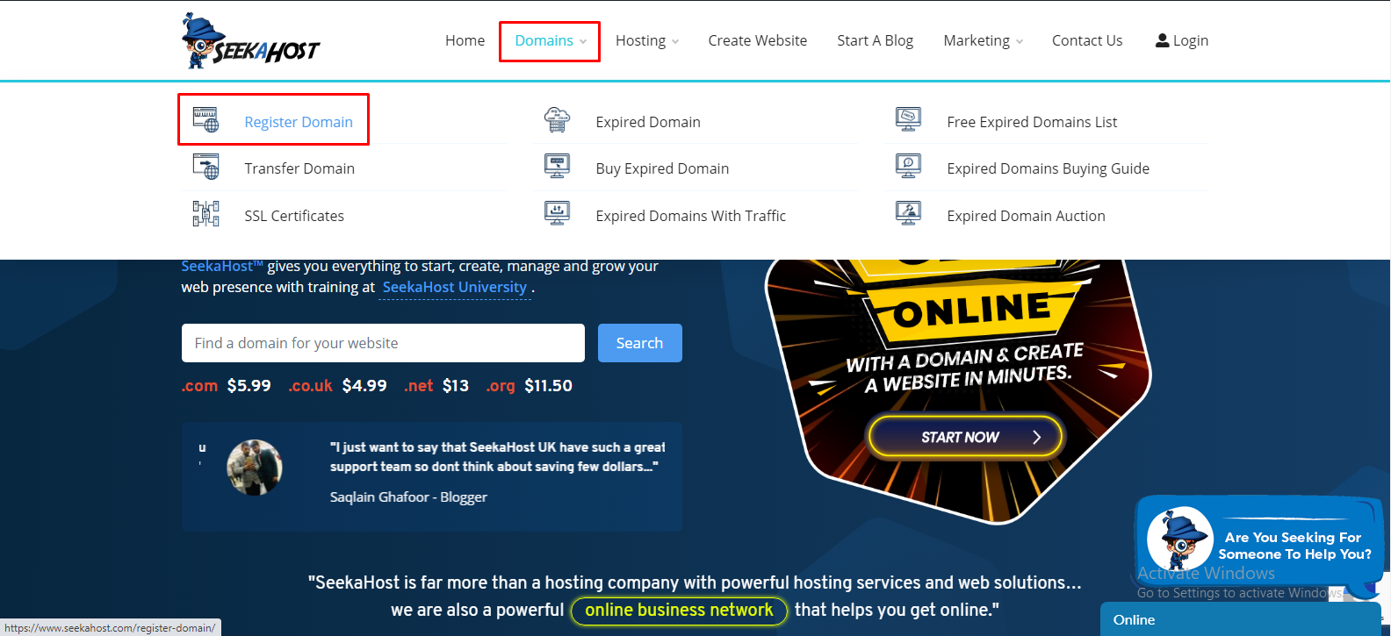The width and height of the screenshot is (1391, 636).
Task: Expand the Marketing dropdown menu
Action: pos(984,40)
